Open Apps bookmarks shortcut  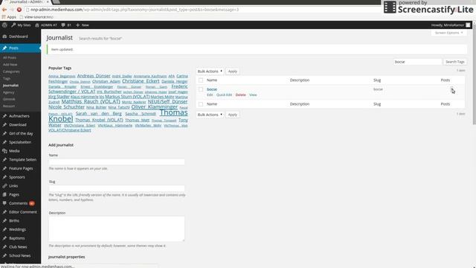[9, 17]
